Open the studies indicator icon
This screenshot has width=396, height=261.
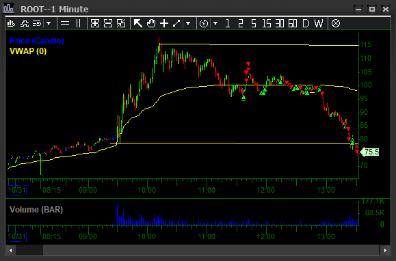(x=25, y=23)
